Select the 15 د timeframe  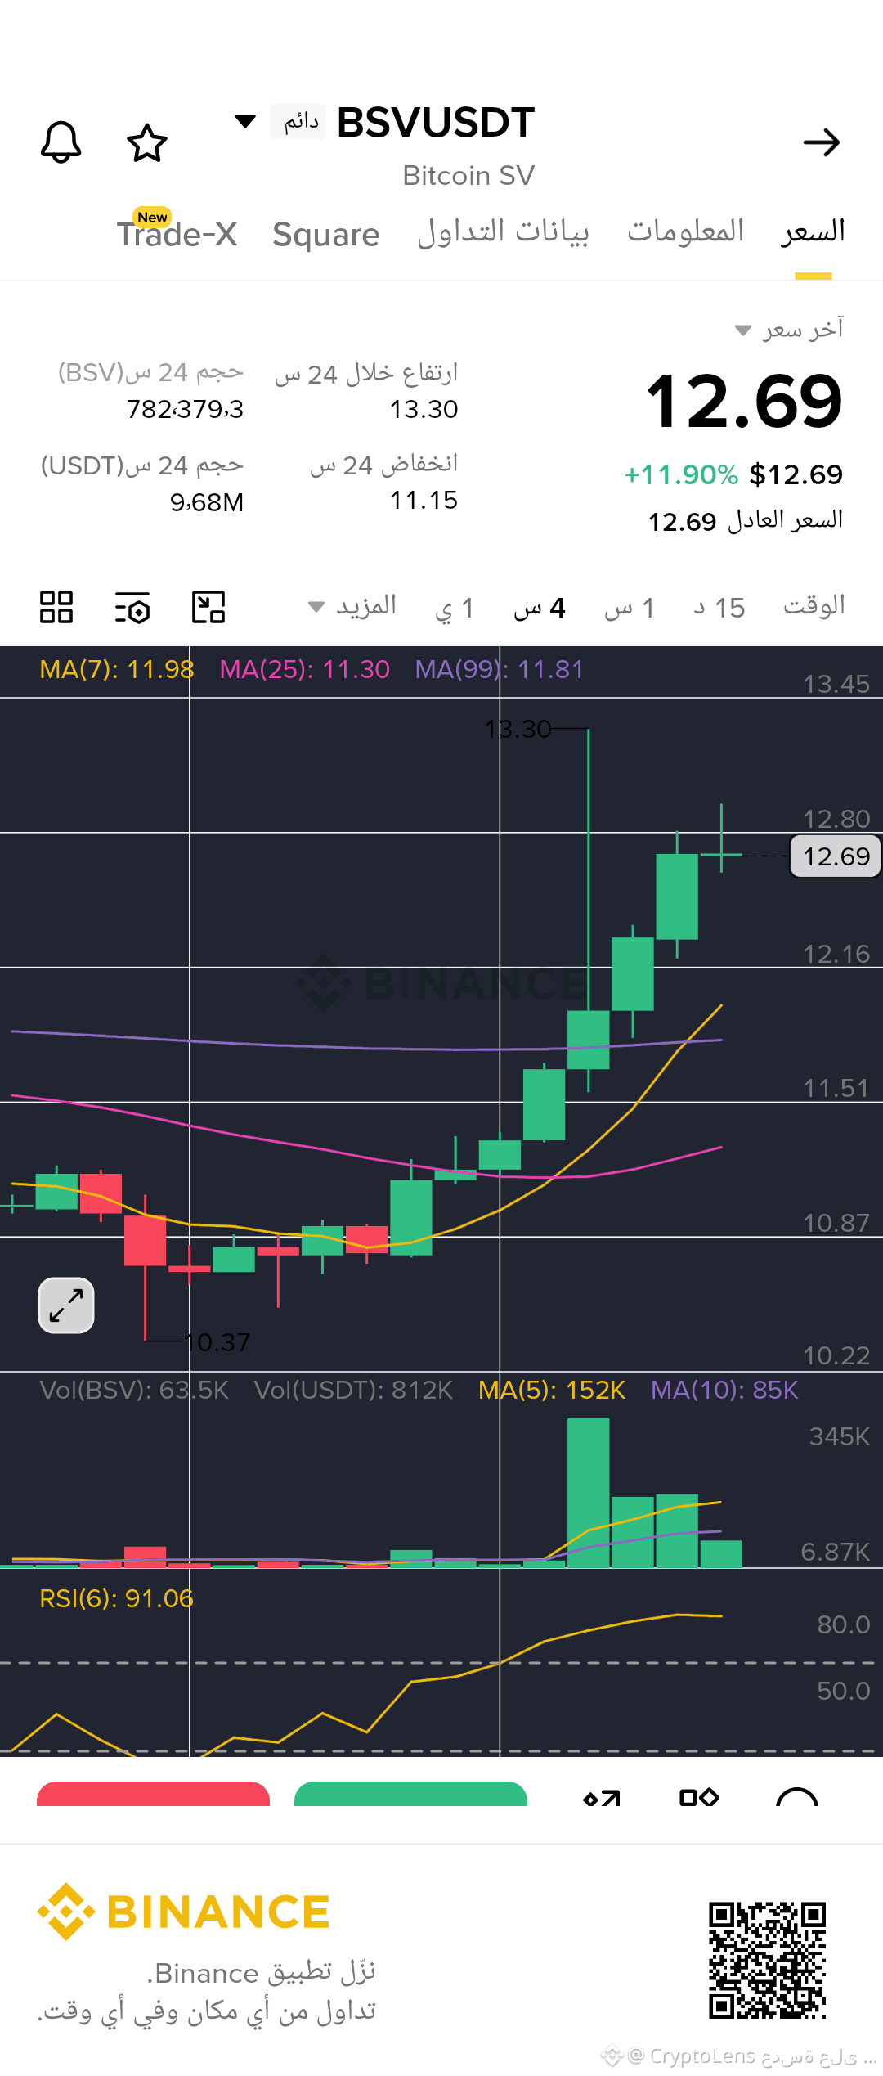point(719,608)
